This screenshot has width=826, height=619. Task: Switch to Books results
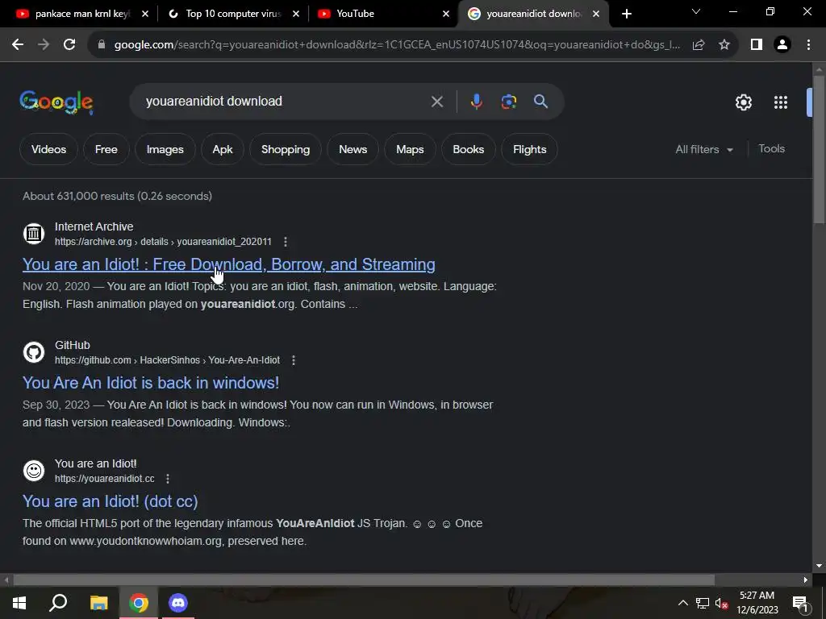click(469, 149)
